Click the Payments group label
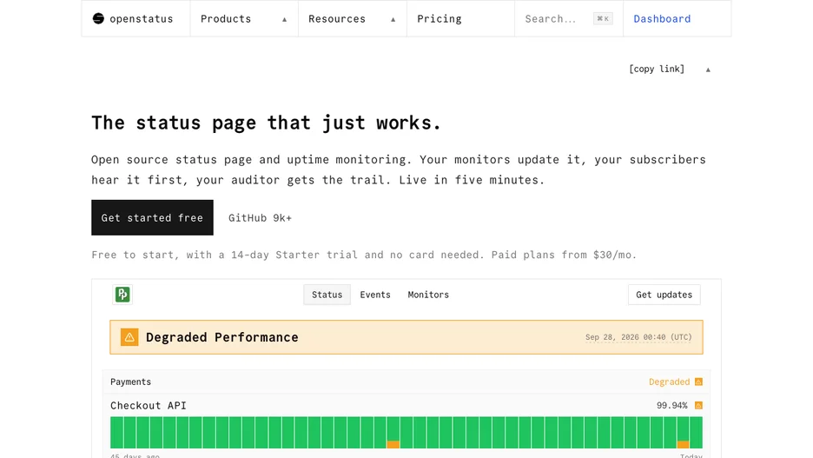This screenshot has height=458, width=813. tap(130, 382)
